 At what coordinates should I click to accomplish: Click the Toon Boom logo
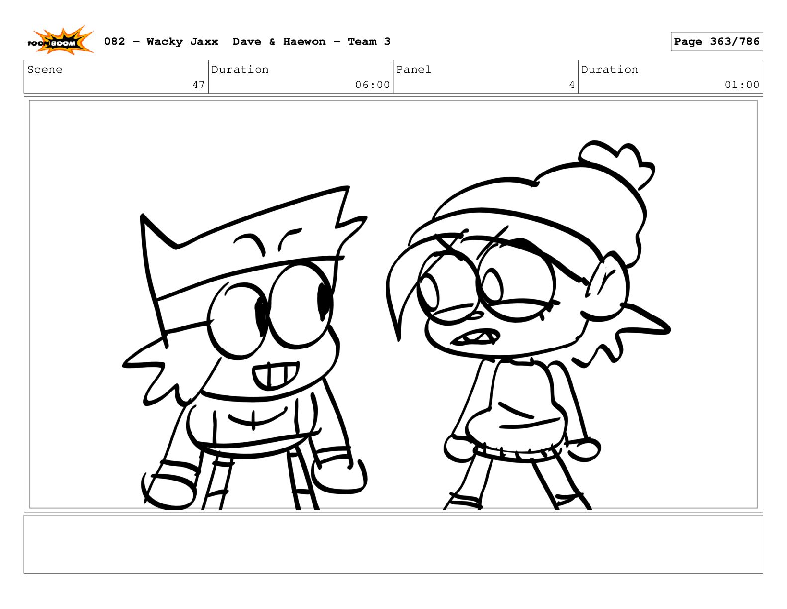click(60, 41)
